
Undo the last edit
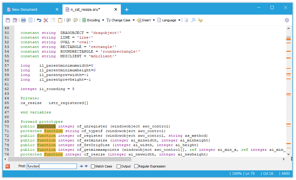point(39,20)
